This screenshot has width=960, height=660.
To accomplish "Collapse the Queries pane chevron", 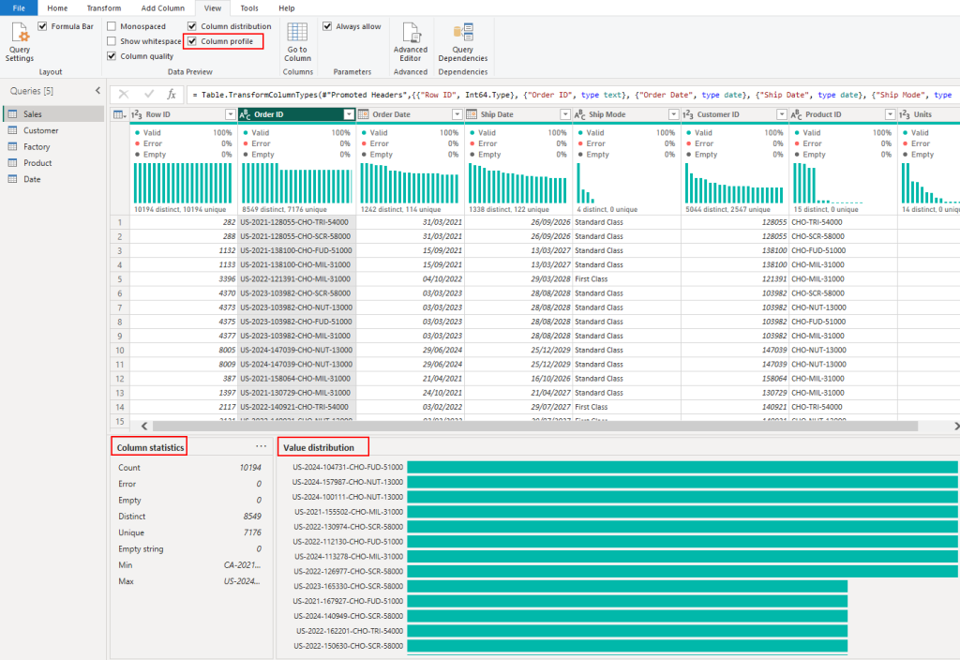I will [x=97, y=91].
